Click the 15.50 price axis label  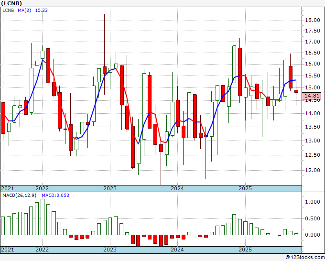point(313,76)
